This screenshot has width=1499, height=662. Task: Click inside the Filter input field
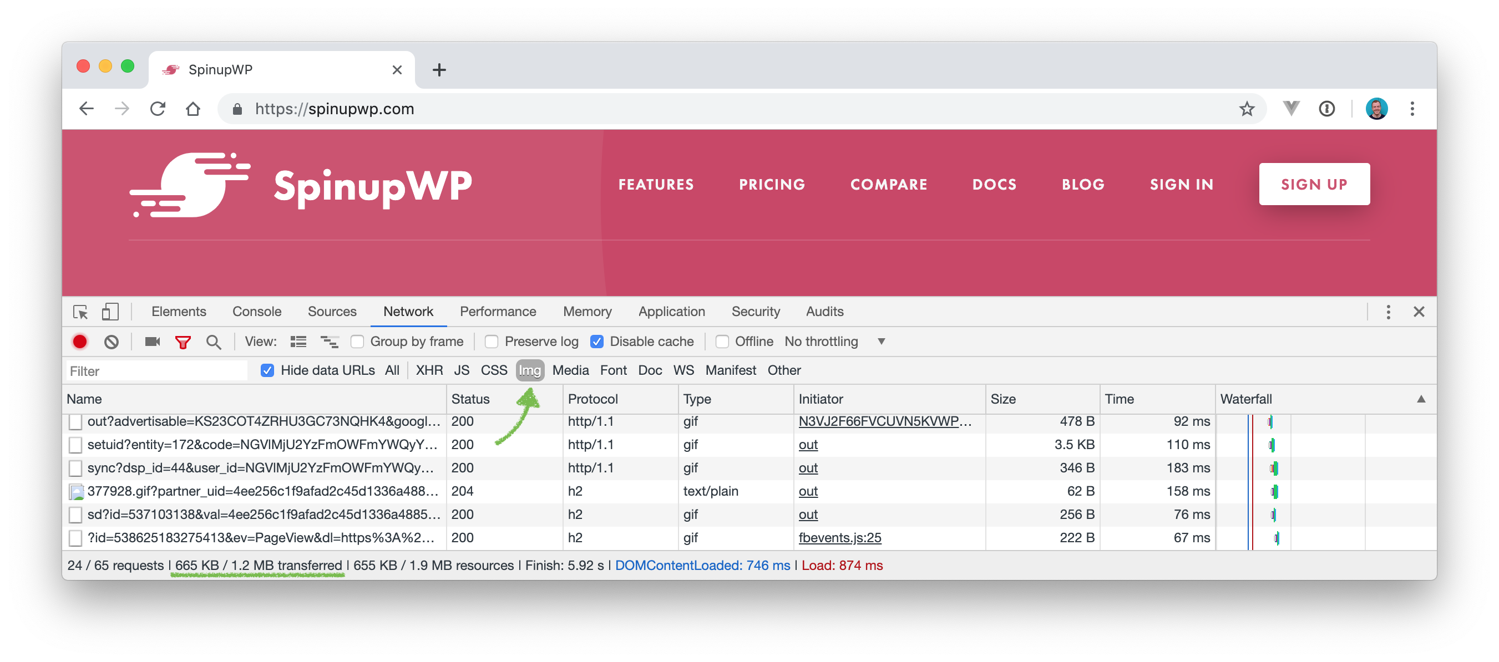[x=156, y=370]
